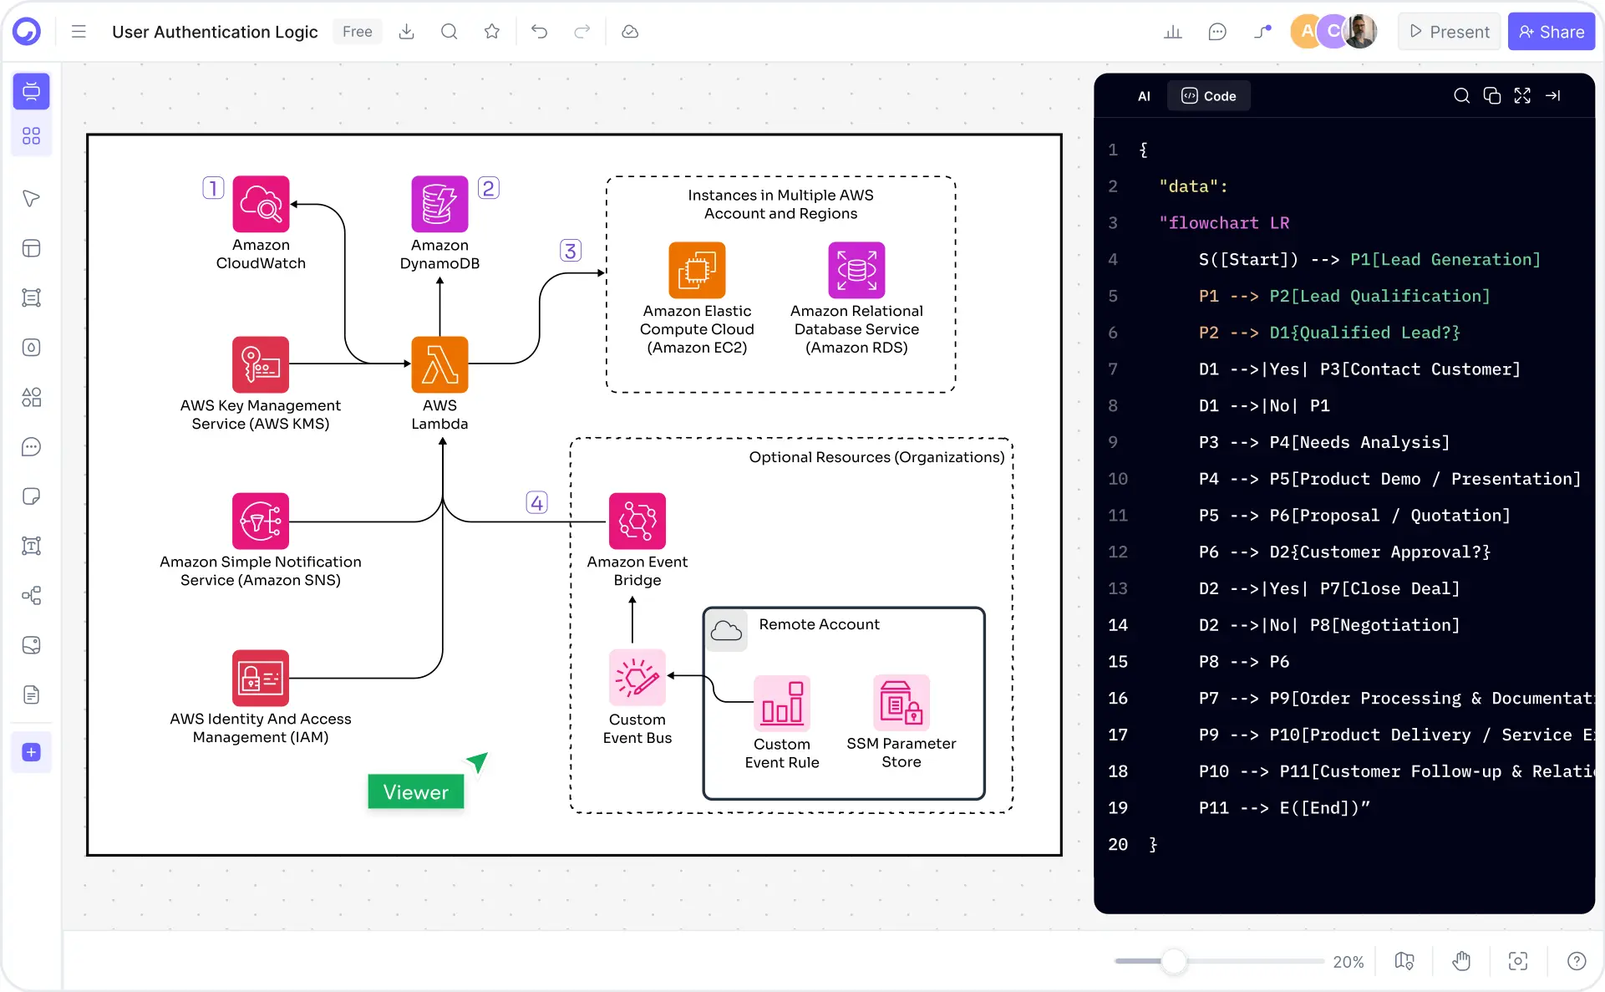The width and height of the screenshot is (1605, 992).
Task: Select the sticky note tool
Action: 31,496
